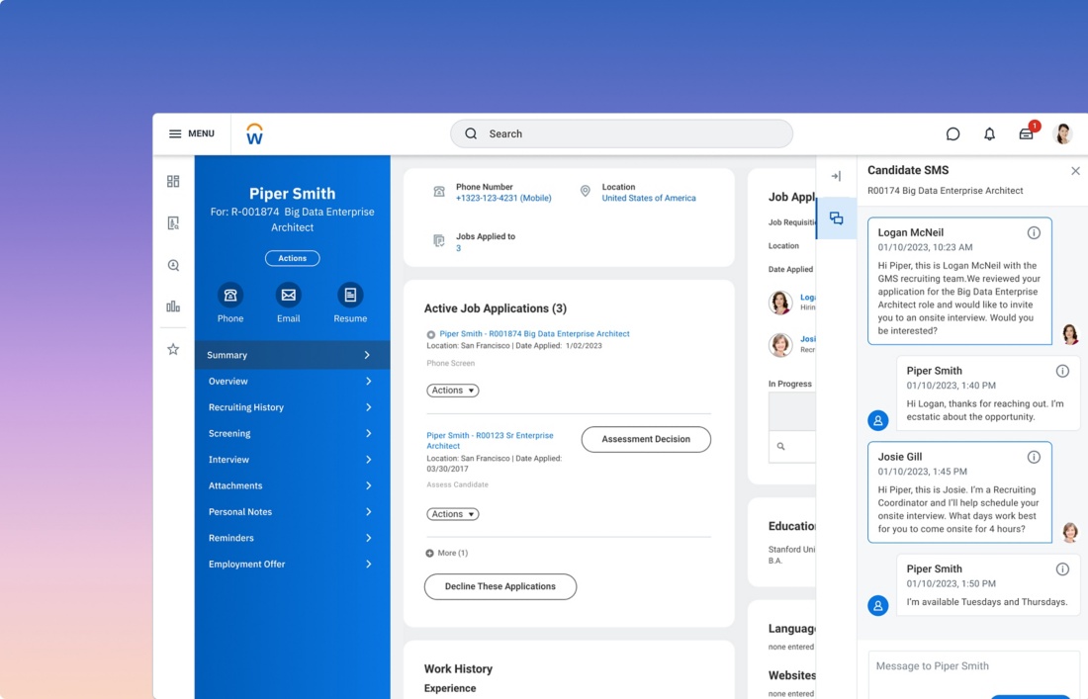
Task: Open the inbox tray with red badge
Action: pos(1027,134)
